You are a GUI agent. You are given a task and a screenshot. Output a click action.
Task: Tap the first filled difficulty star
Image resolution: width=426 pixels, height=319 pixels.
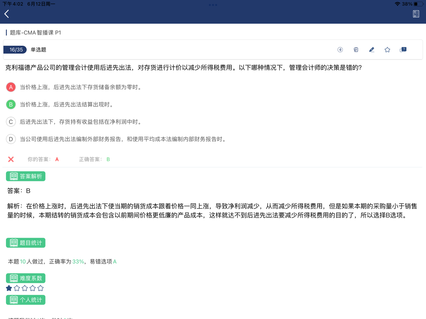click(9, 288)
